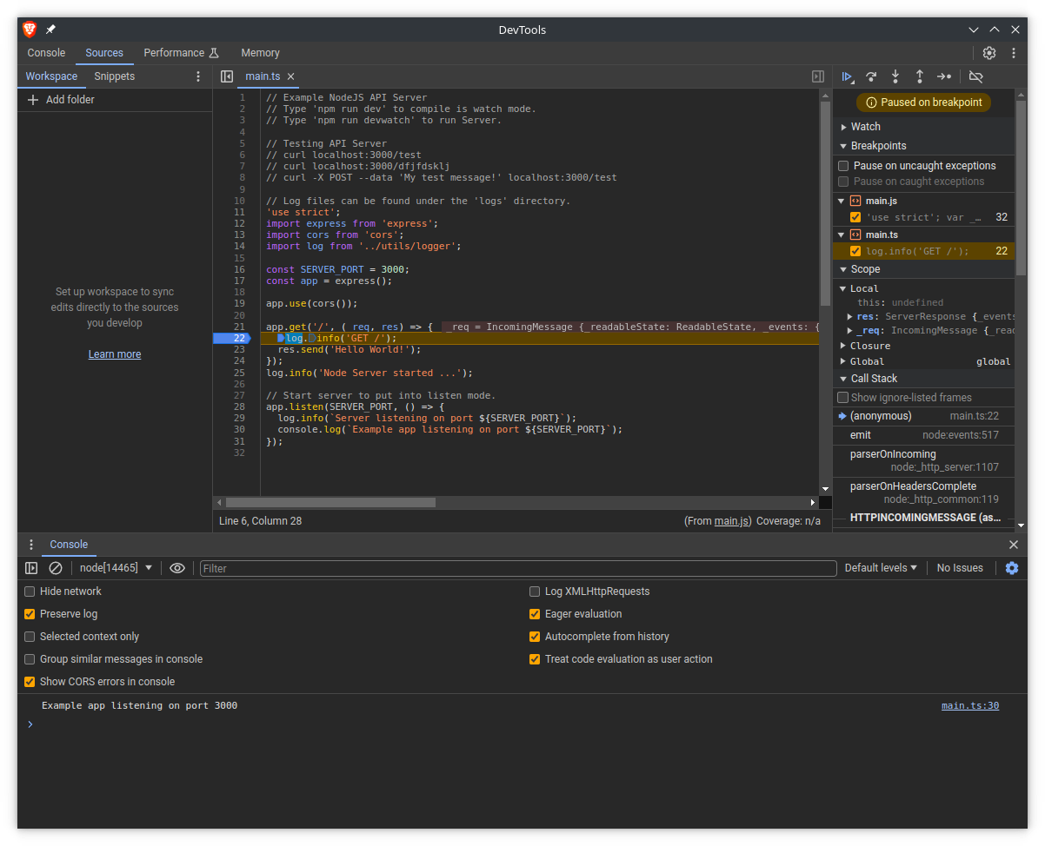Expand the Watch section

point(865,127)
